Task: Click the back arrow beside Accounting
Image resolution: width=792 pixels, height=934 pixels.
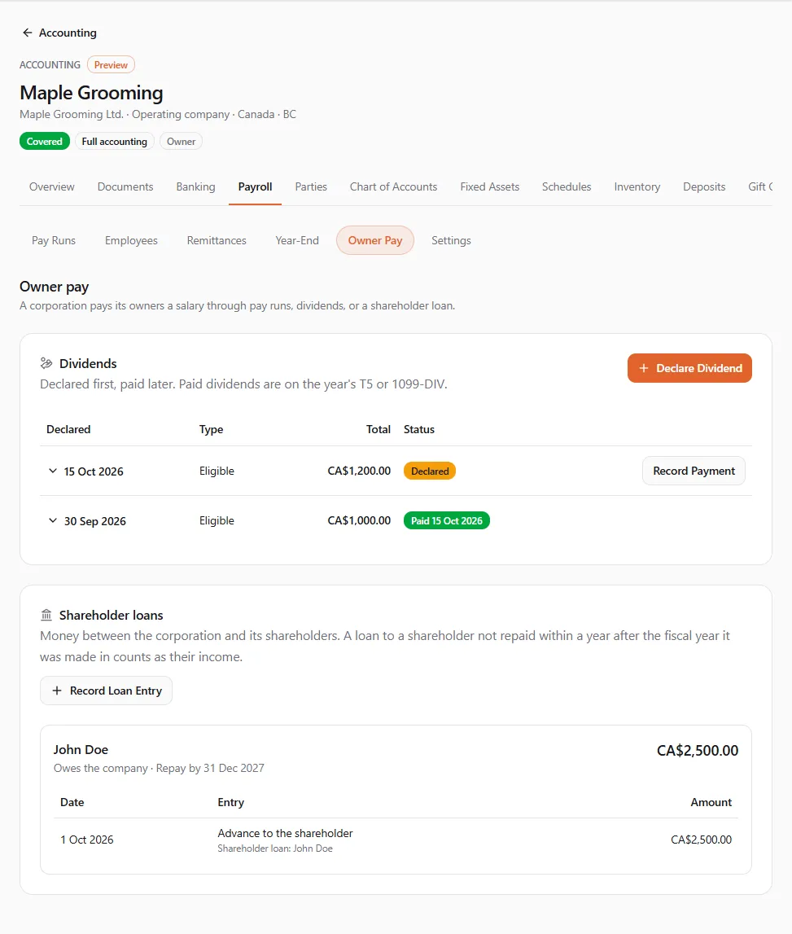Action: tap(27, 33)
